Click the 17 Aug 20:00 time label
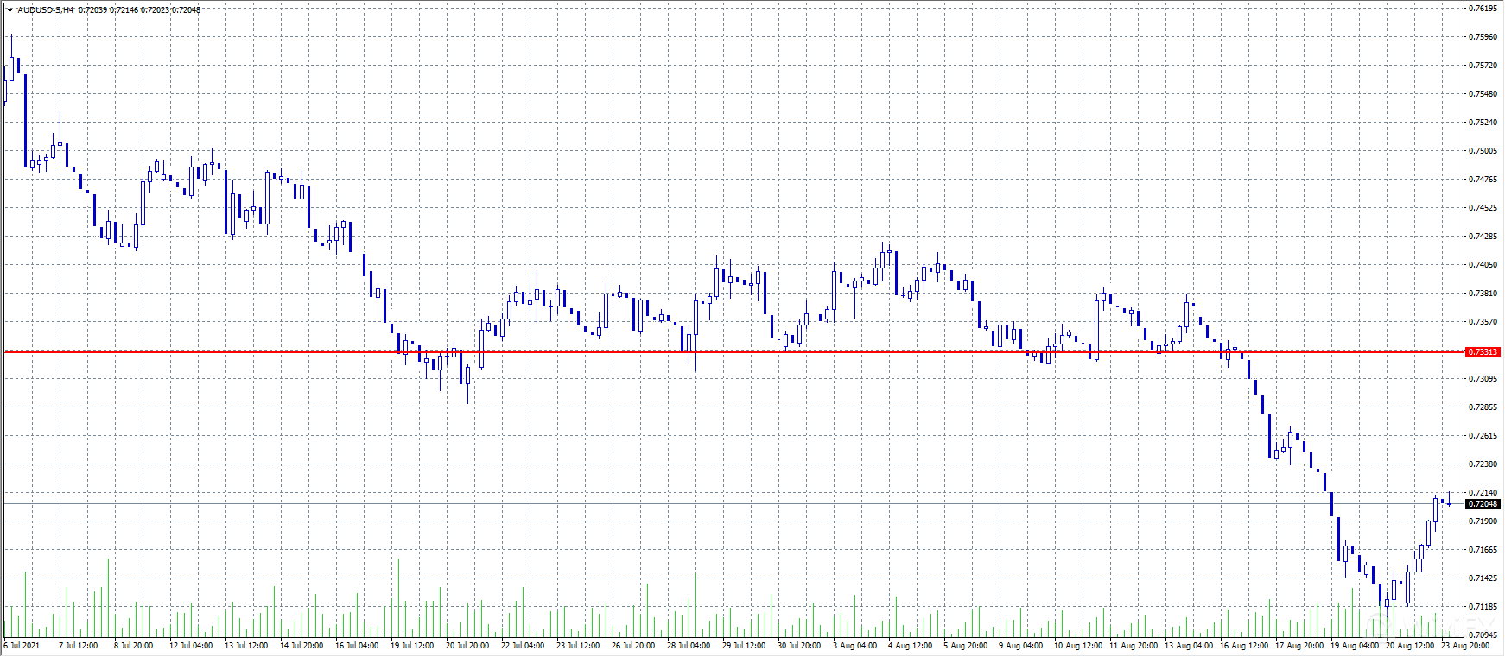The width and height of the screenshot is (1505, 657). tap(1299, 646)
